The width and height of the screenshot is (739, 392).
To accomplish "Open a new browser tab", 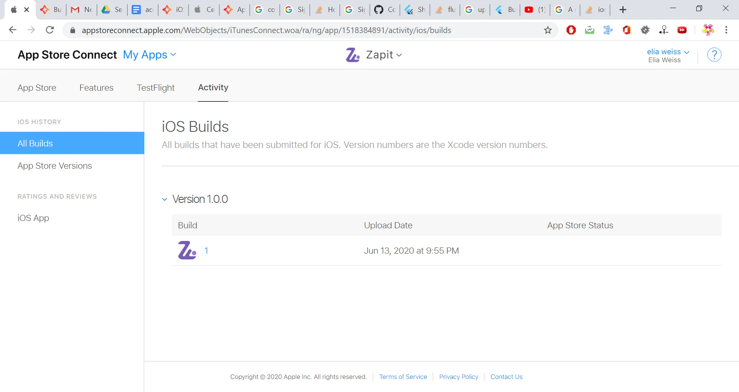I will (x=623, y=10).
